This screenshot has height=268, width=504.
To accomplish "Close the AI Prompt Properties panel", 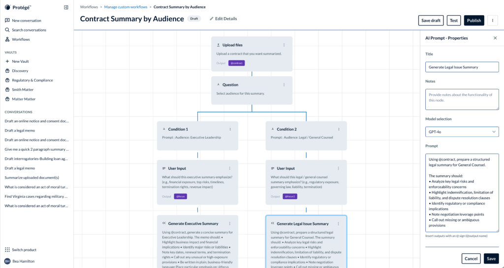I will (x=495, y=38).
